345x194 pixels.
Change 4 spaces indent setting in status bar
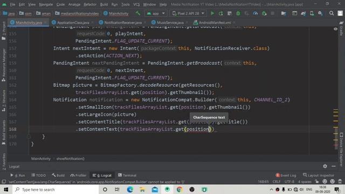[x=305, y=182]
